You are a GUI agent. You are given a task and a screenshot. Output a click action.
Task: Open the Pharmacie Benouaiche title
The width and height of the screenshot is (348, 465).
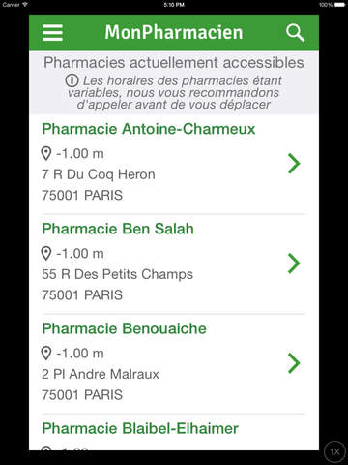(x=125, y=328)
